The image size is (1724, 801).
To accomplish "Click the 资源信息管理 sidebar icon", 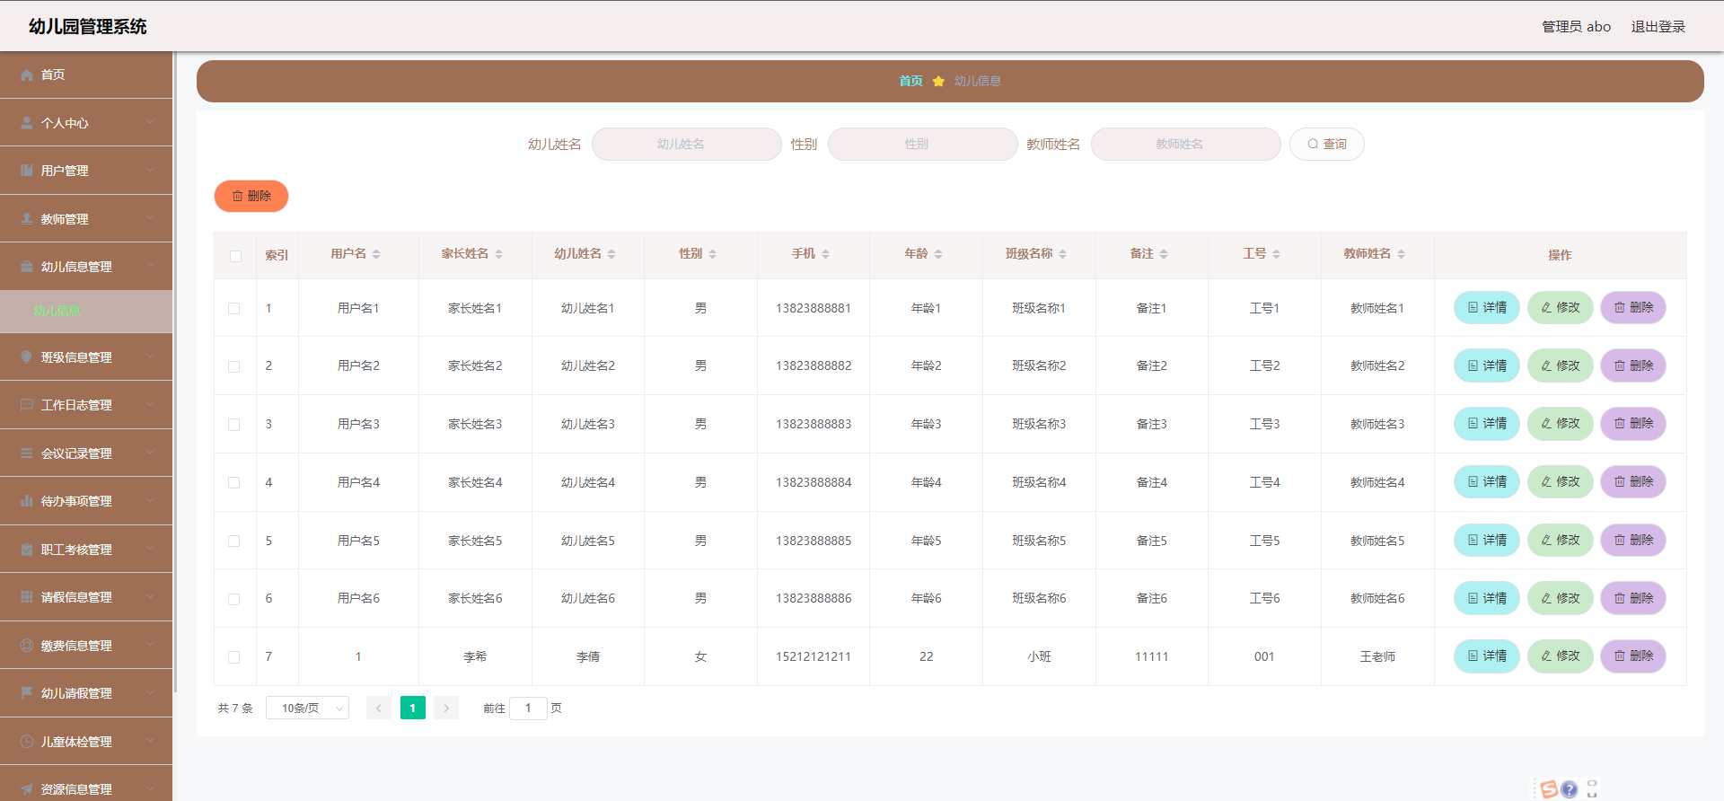I will [x=27, y=789].
